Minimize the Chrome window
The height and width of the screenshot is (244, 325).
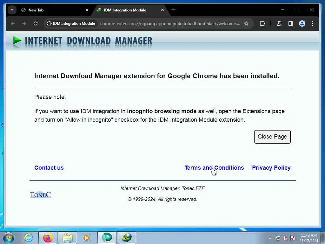coord(283,10)
